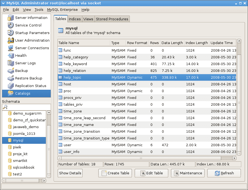Click the table list scroll-up arrow

click(239, 41)
